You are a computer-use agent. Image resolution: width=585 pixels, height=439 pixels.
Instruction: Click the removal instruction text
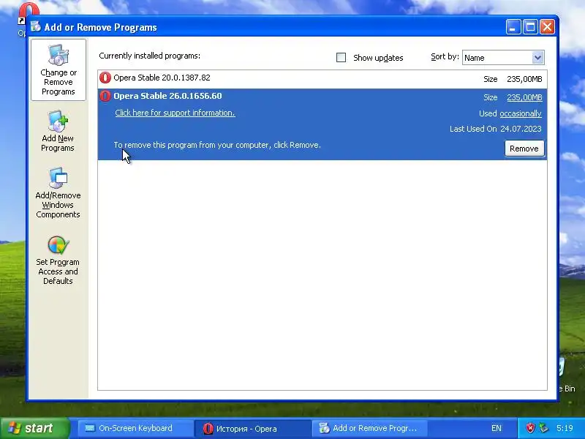tap(217, 145)
